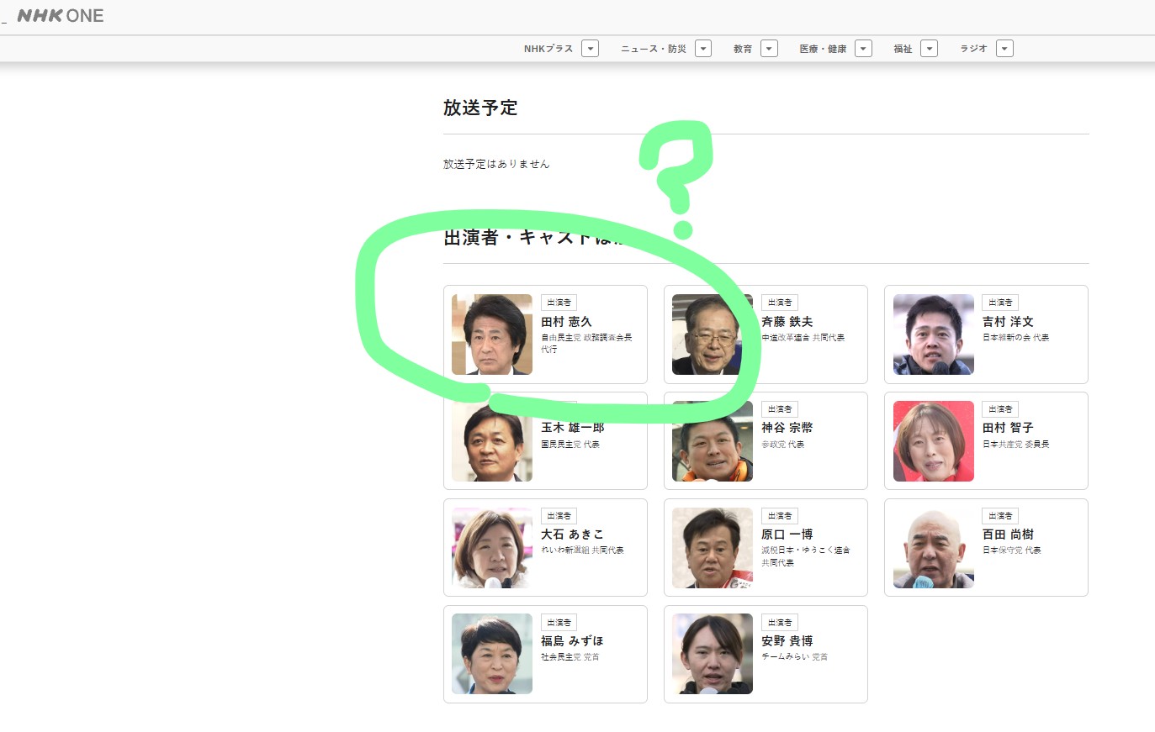Expand the ラジオ dropdown arrow

click(x=1004, y=49)
